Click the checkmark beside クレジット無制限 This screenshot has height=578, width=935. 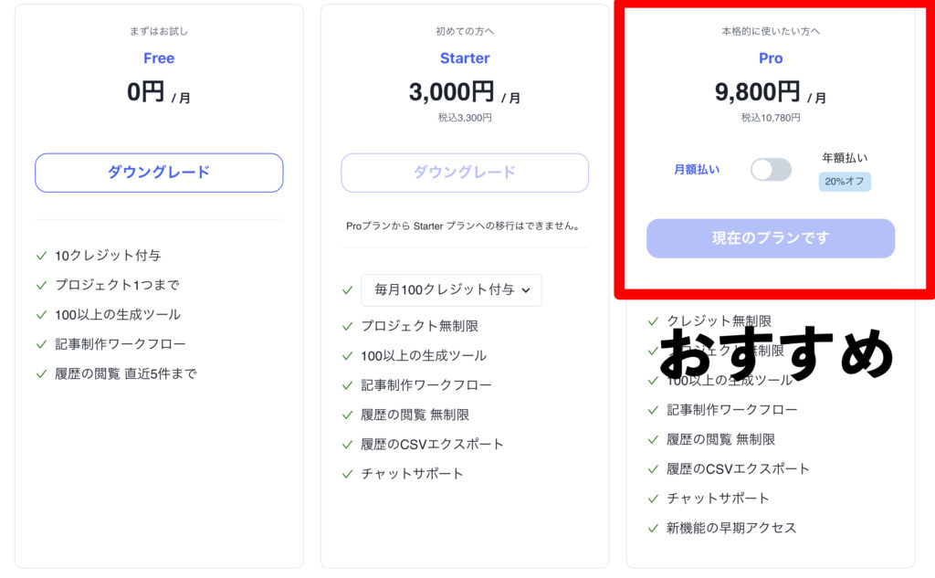tap(653, 321)
